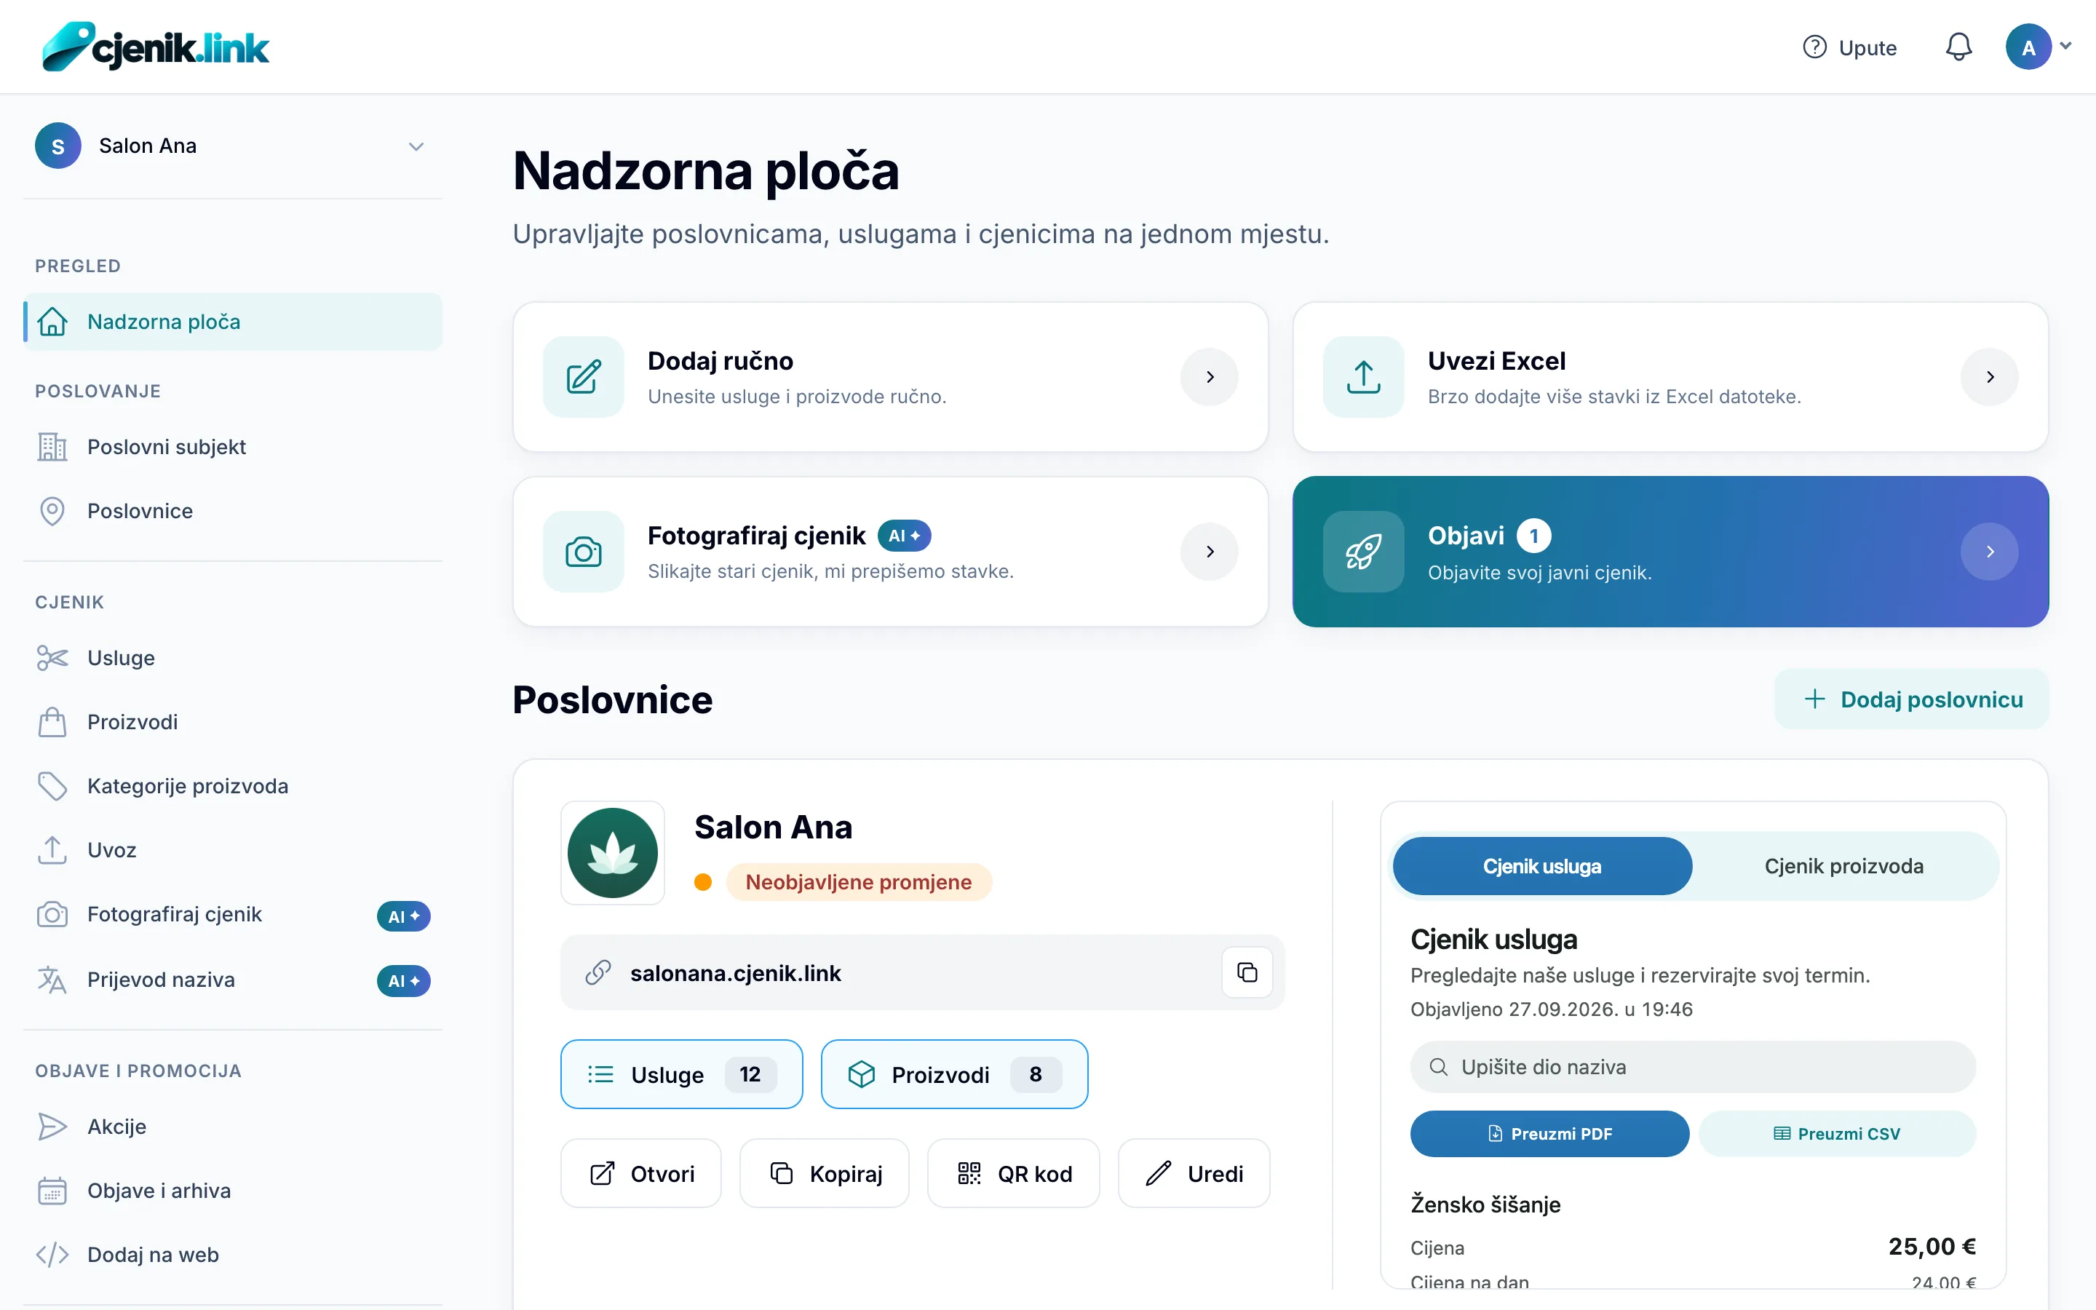
Task: Open Kategorije proizvoda in sidebar
Action: 232,786
